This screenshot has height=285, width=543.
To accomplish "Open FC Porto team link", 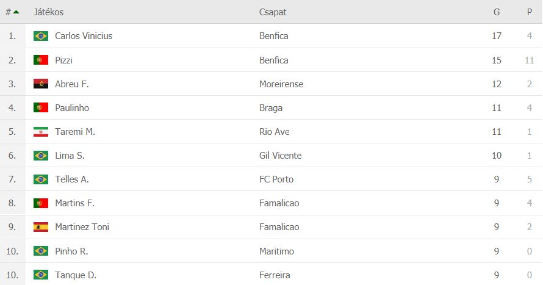I will [x=276, y=179].
